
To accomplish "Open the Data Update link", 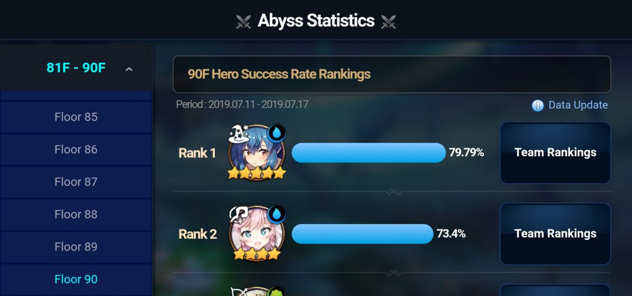I will click(578, 105).
